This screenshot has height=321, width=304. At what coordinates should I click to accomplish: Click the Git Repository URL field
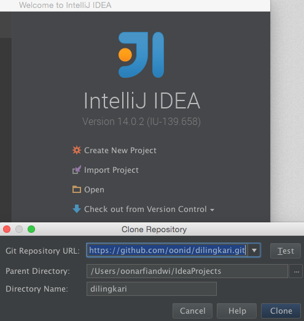167,250
